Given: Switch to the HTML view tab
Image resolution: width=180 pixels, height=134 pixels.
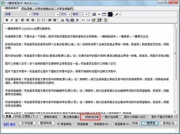Looking at the screenshot, I should click(x=18, y=116).
